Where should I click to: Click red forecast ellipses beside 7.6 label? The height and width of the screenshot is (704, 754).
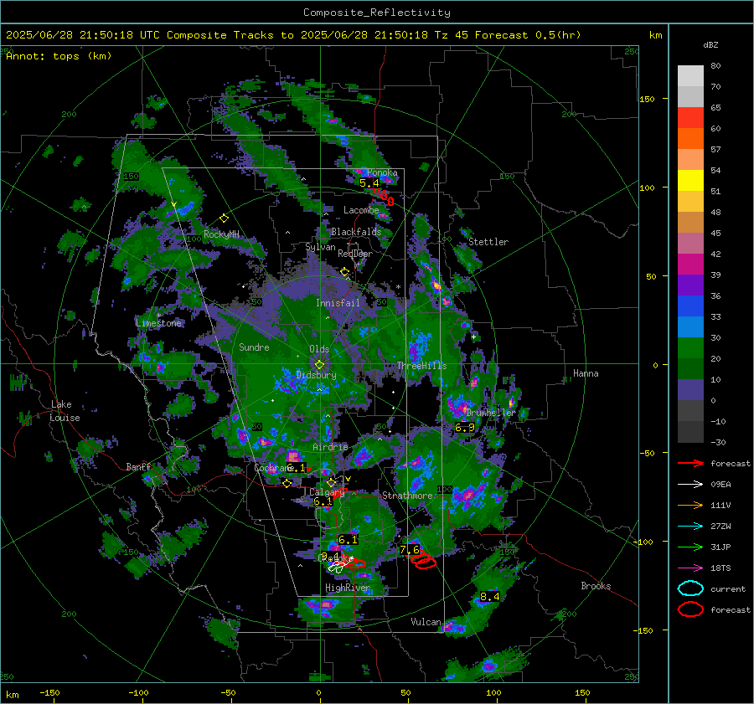coord(424,560)
